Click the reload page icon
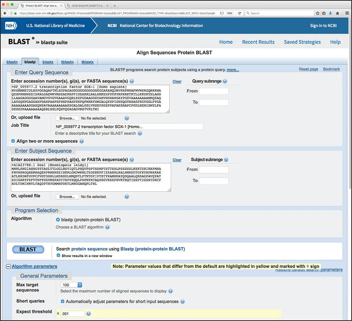This screenshot has width=352, height=321. 239,13
